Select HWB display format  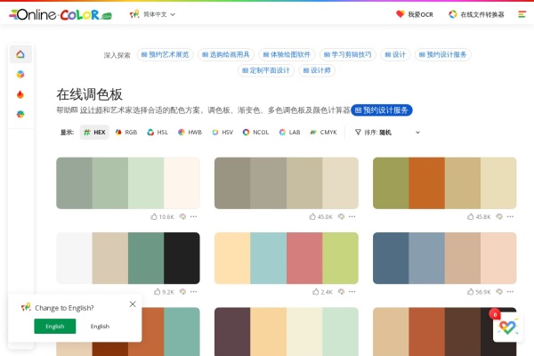(x=190, y=133)
